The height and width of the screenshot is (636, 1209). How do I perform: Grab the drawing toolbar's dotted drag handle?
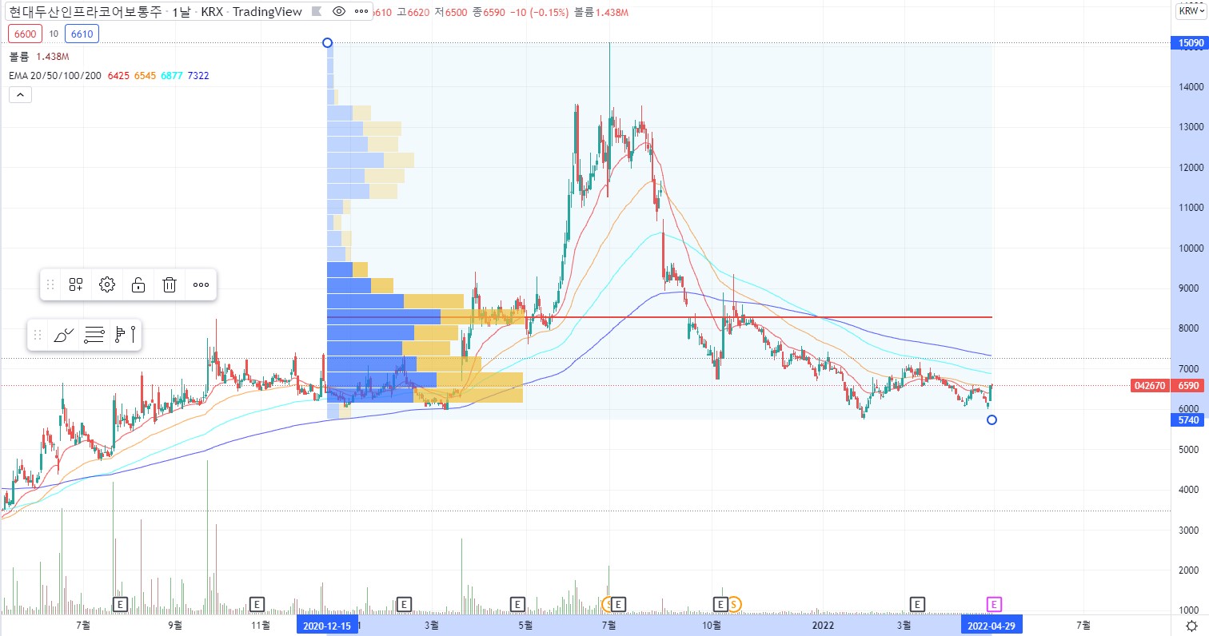coord(50,284)
